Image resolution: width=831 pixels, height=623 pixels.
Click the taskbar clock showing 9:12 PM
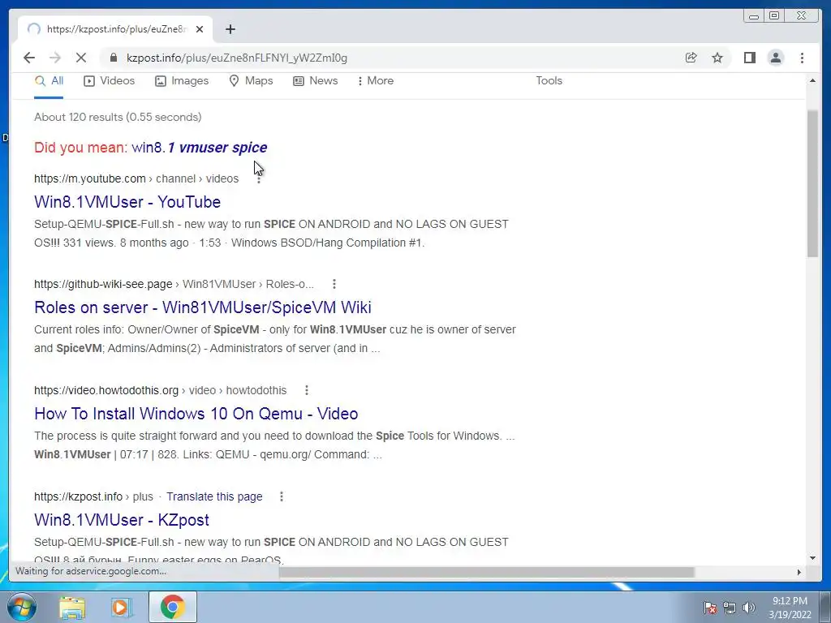pos(790,608)
